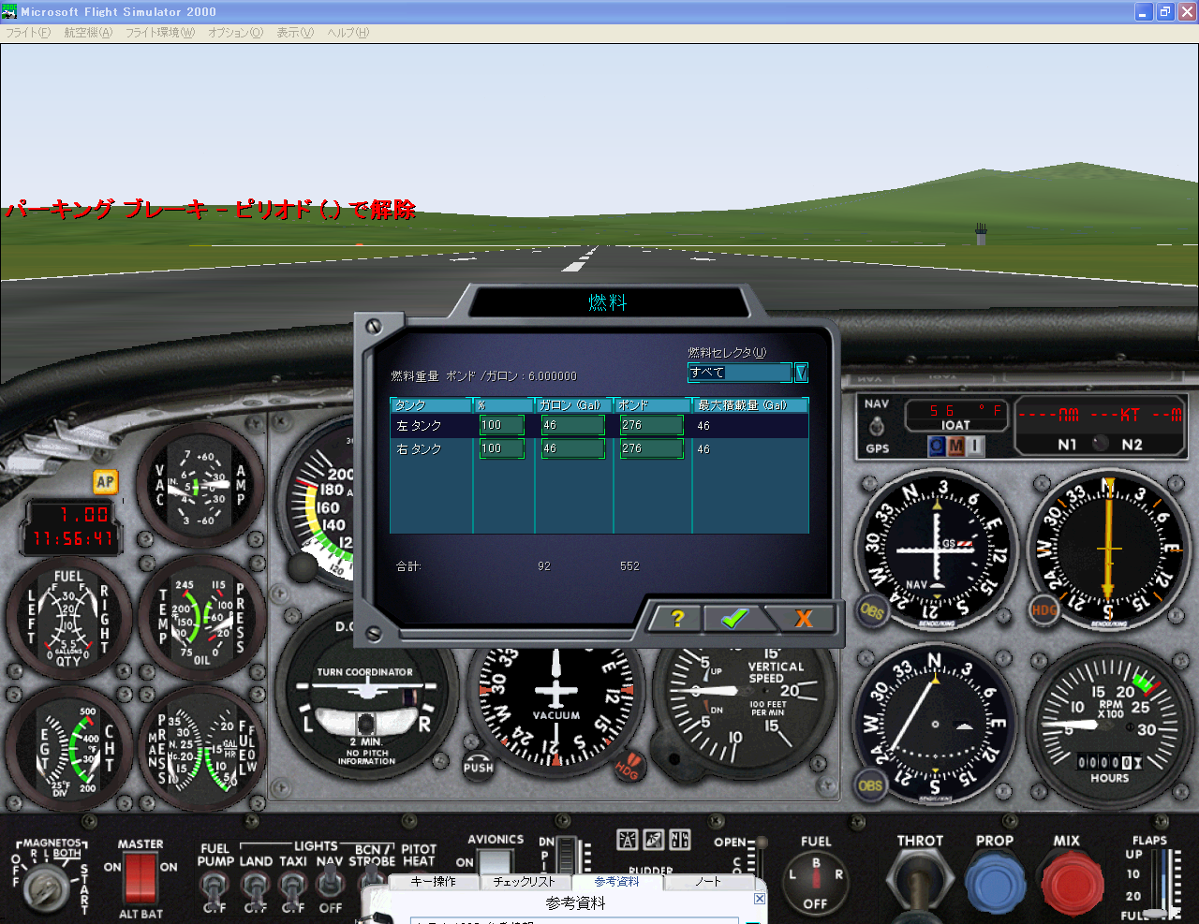Edit right tank pounds field
The image size is (1199, 924).
[x=652, y=448]
